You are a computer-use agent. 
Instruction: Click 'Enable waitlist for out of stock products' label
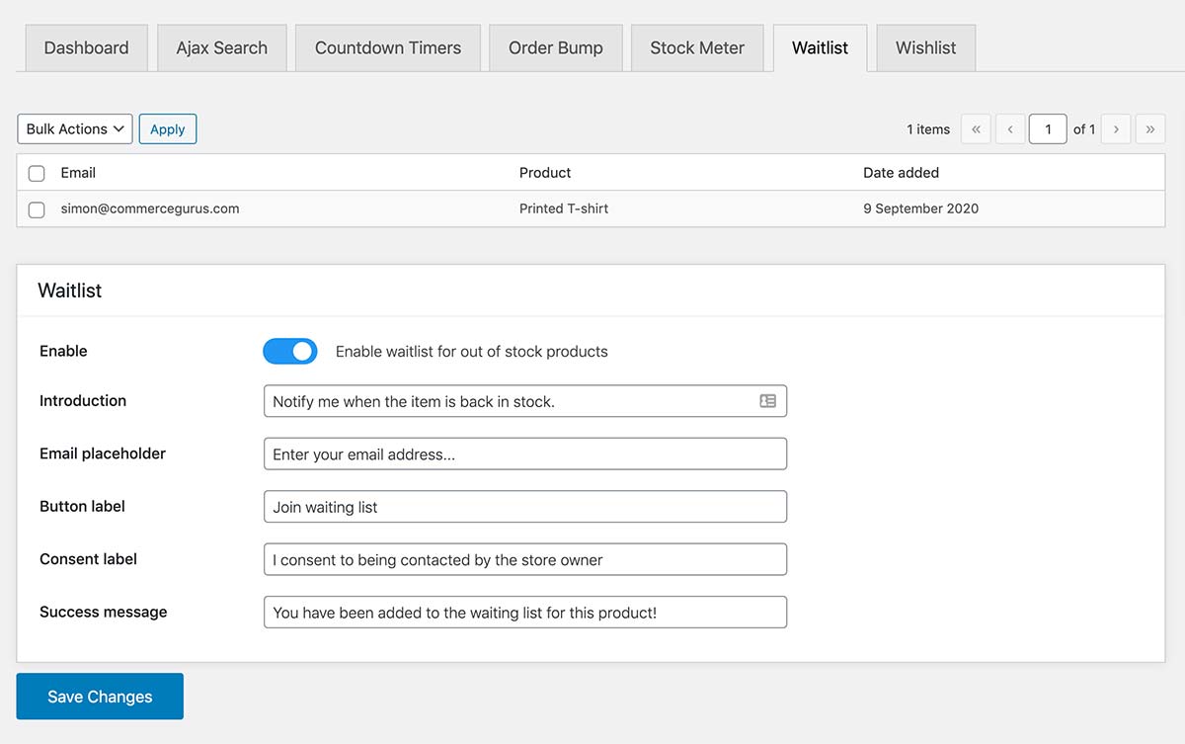tap(472, 352)
